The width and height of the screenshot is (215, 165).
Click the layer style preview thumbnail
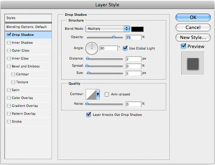point(193,63)
